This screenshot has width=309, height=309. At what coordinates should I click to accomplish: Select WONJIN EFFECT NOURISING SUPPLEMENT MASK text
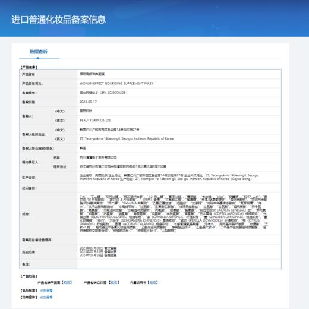(x=116, y=83)
